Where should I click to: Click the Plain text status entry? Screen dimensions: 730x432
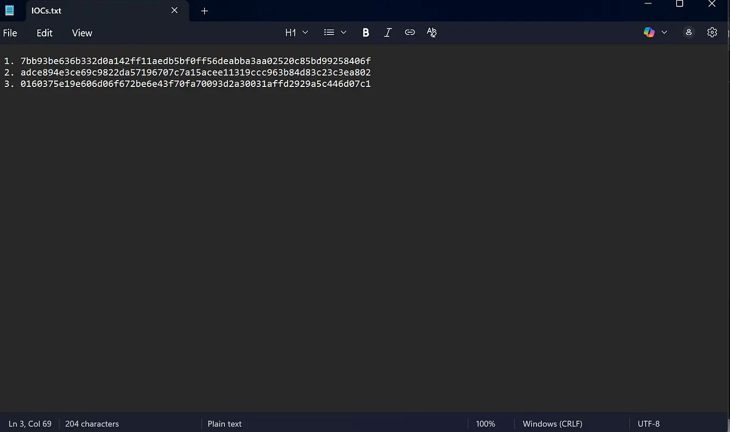coord(225,423)
